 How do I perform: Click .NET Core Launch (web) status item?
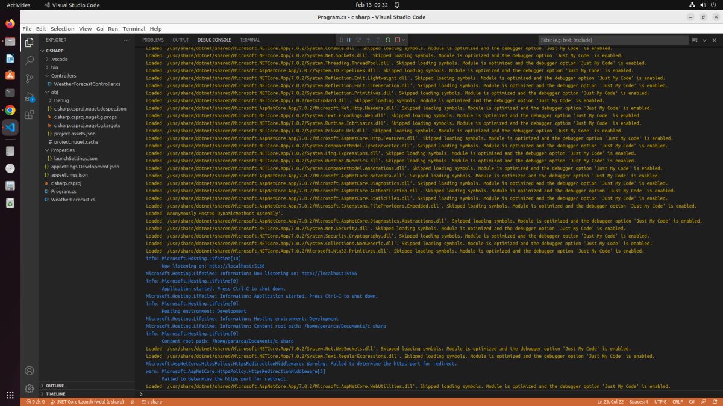88,402
